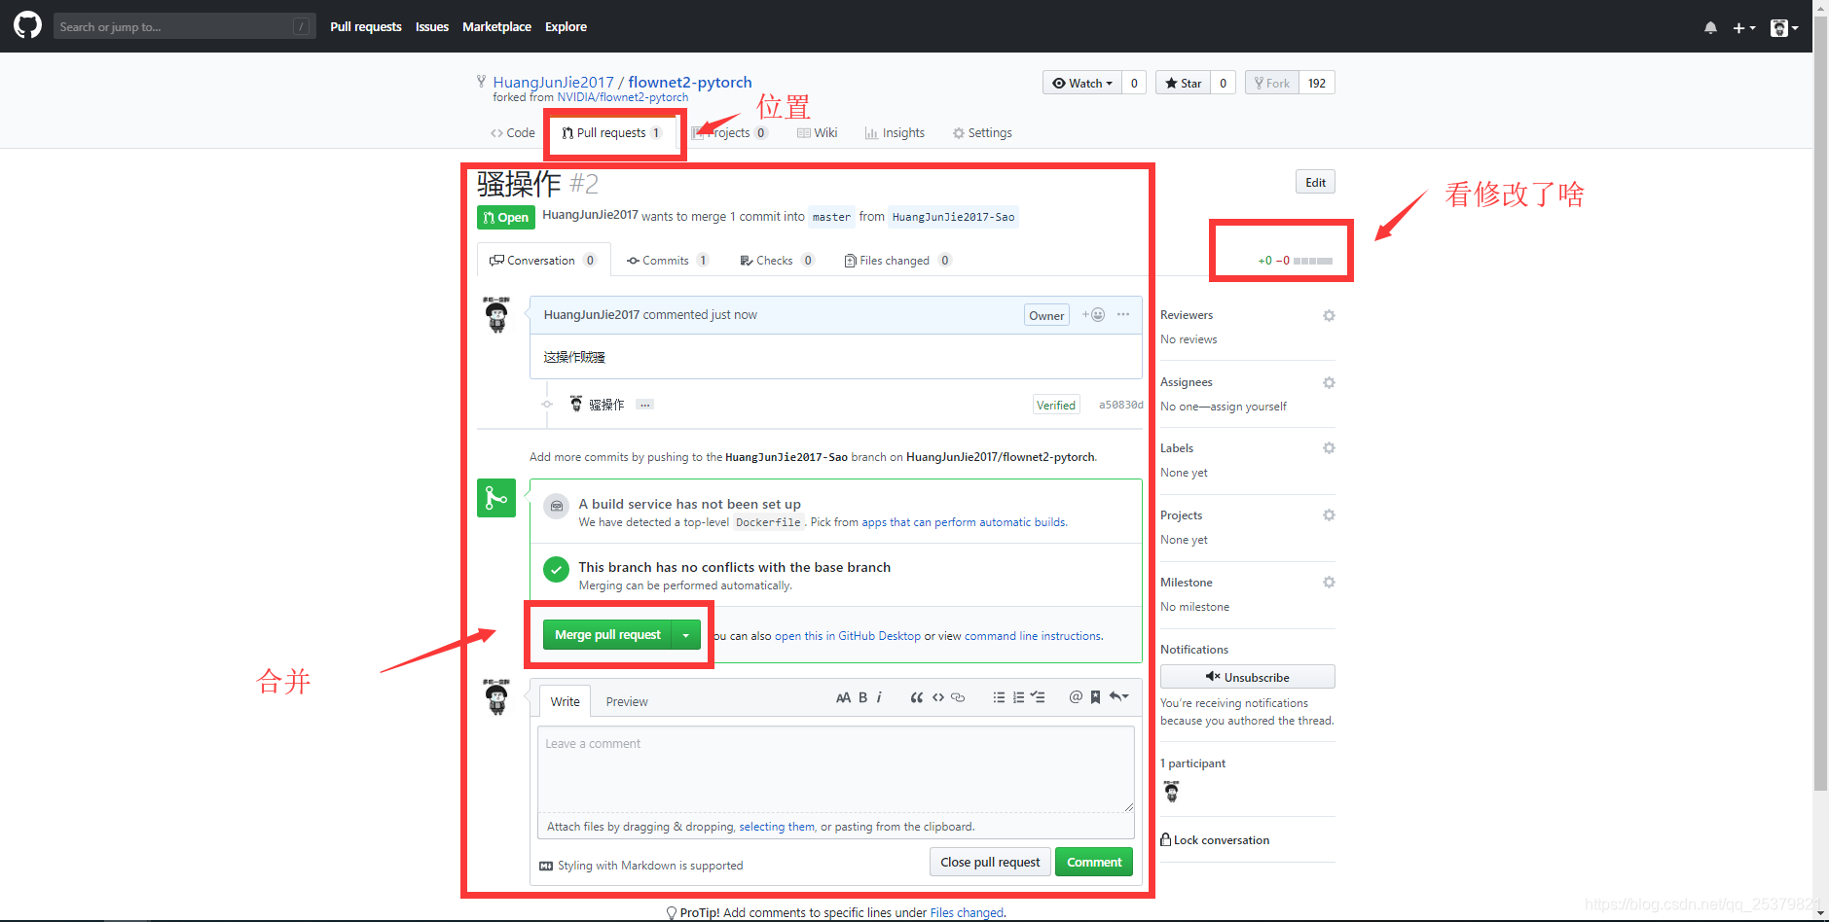Edit the pull request title
The width and height of the screenshot is (1829, 922).
coord(1315,182)
